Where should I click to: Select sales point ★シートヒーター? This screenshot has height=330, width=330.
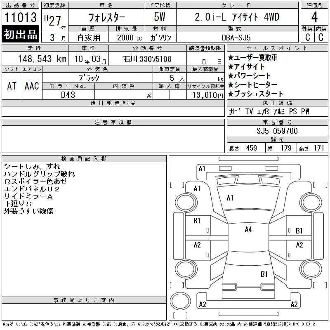tap(252, 85)
